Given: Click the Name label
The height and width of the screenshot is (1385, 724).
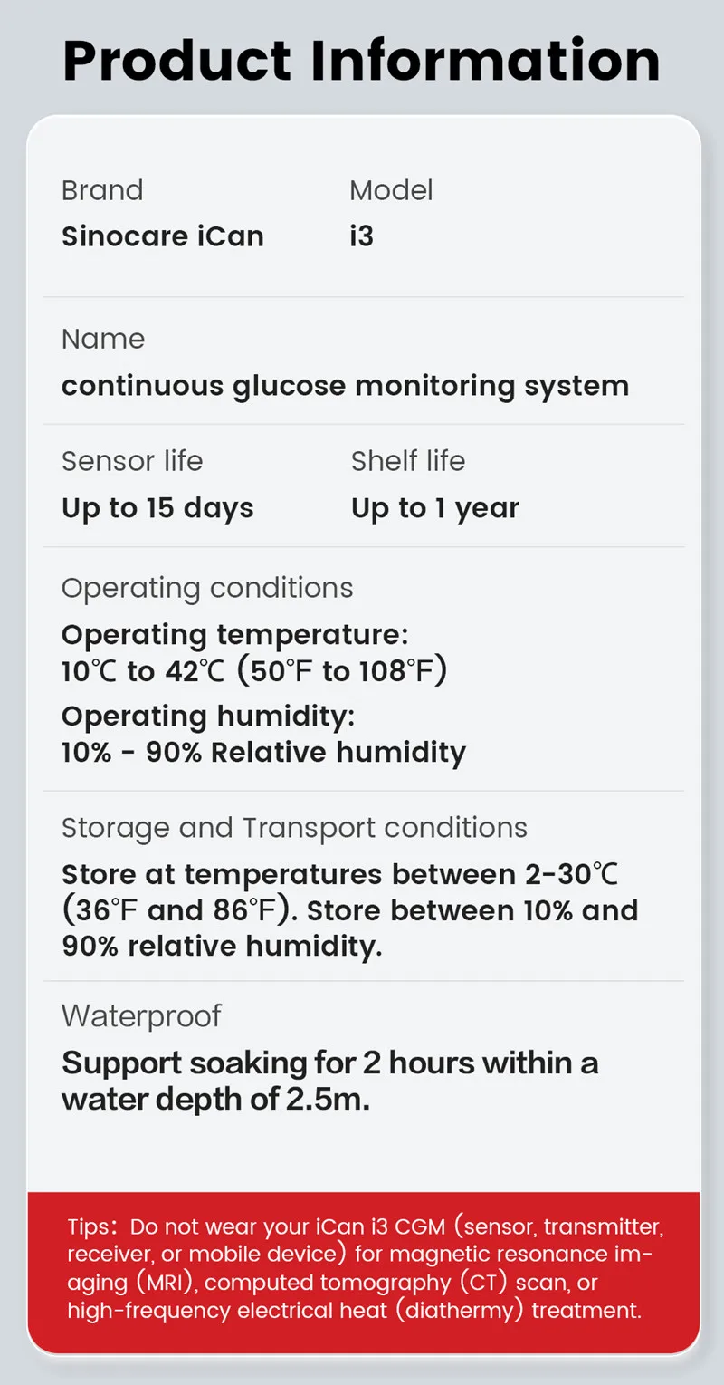Looking at the screenshot, I should click(103, 339).
